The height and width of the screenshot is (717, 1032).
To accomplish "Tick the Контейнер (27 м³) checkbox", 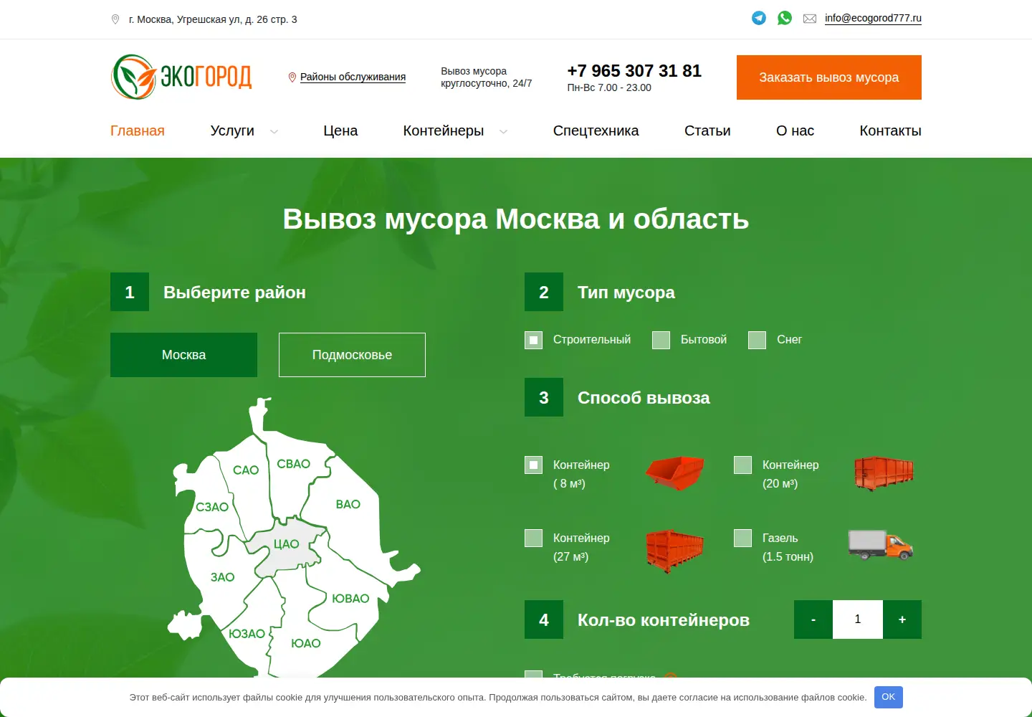I will (x=534, y=538).
